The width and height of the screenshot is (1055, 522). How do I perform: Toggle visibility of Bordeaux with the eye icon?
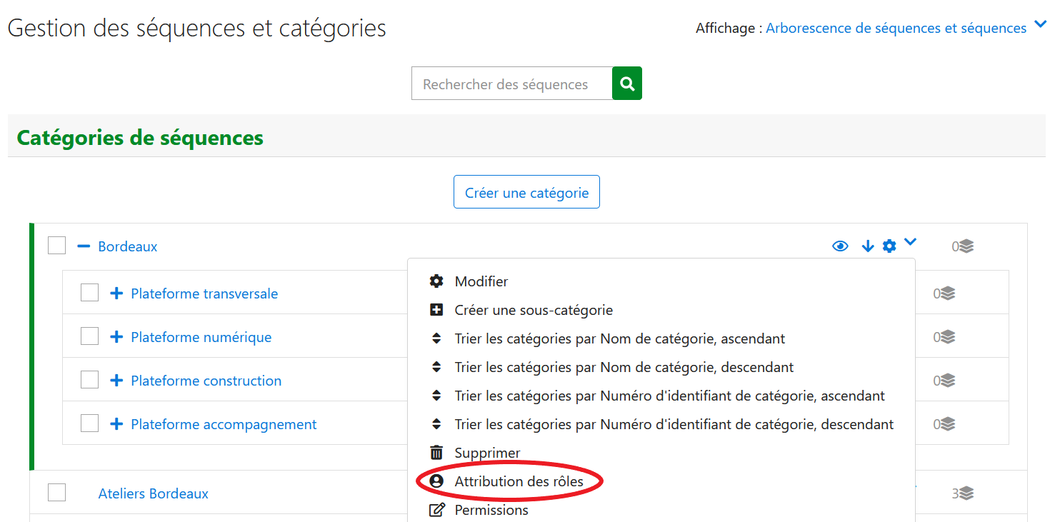840,245
